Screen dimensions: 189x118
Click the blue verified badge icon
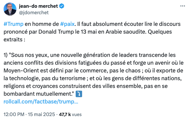coord(61,6)
